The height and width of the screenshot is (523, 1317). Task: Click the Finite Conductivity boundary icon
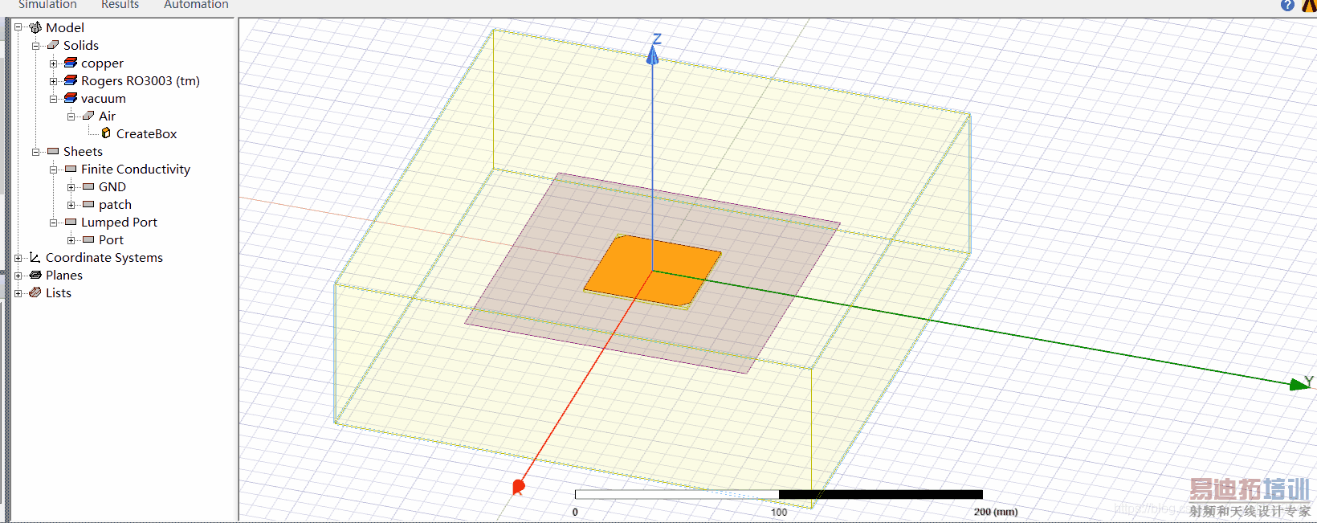pyautogui.click(x=71, y=169)
